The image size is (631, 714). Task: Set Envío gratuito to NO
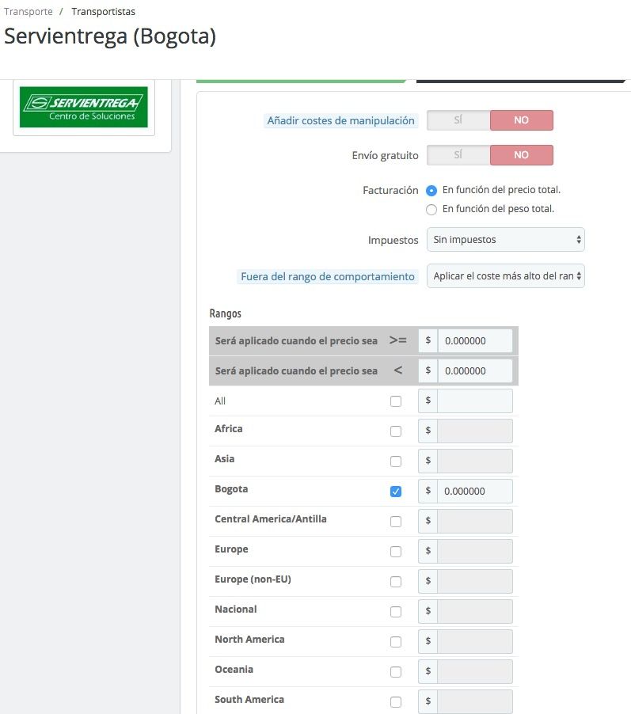click(x=521, y=155)
